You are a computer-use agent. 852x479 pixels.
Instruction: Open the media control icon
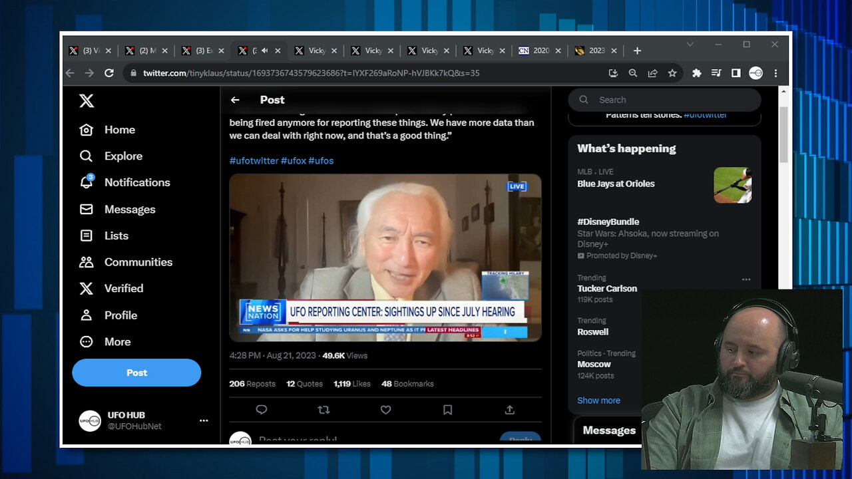(716, 73)
